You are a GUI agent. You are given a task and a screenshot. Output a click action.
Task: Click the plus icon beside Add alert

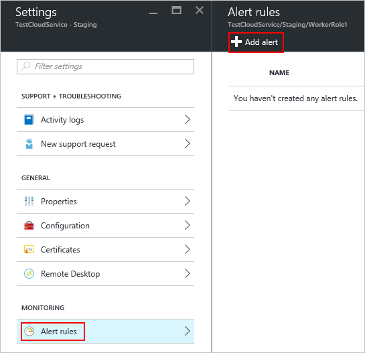(236, 42)
